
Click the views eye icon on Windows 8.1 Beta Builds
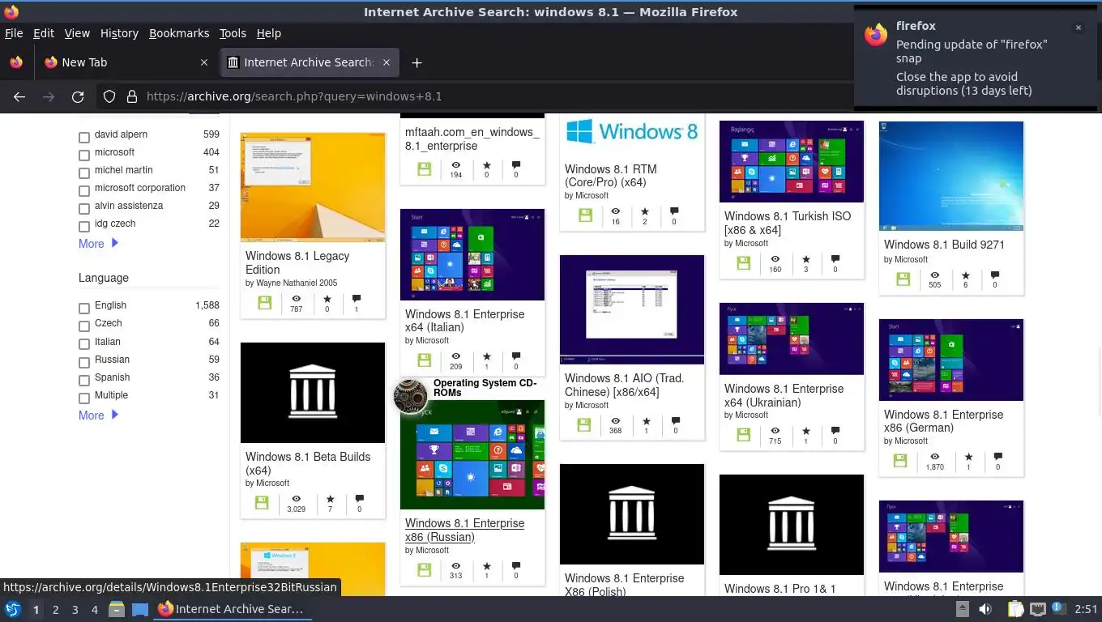296,499
